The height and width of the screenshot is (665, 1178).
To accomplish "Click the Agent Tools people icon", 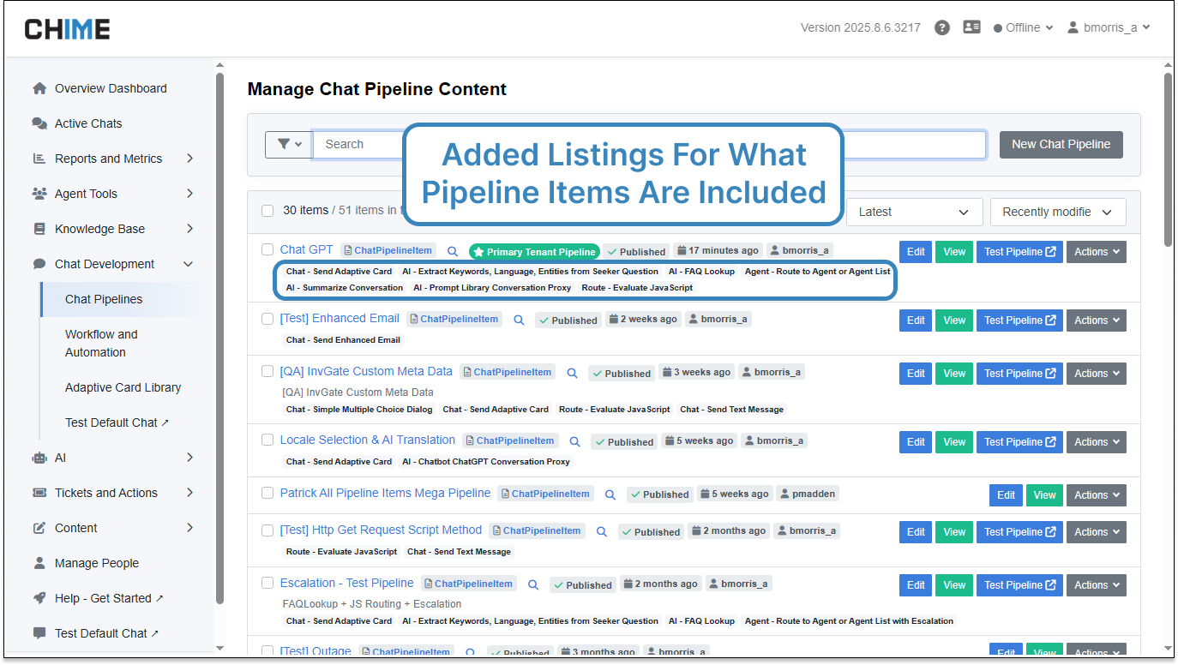I will click(39, 194).
